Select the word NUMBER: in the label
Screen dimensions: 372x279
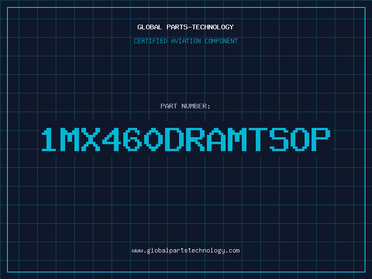(195, 106)
